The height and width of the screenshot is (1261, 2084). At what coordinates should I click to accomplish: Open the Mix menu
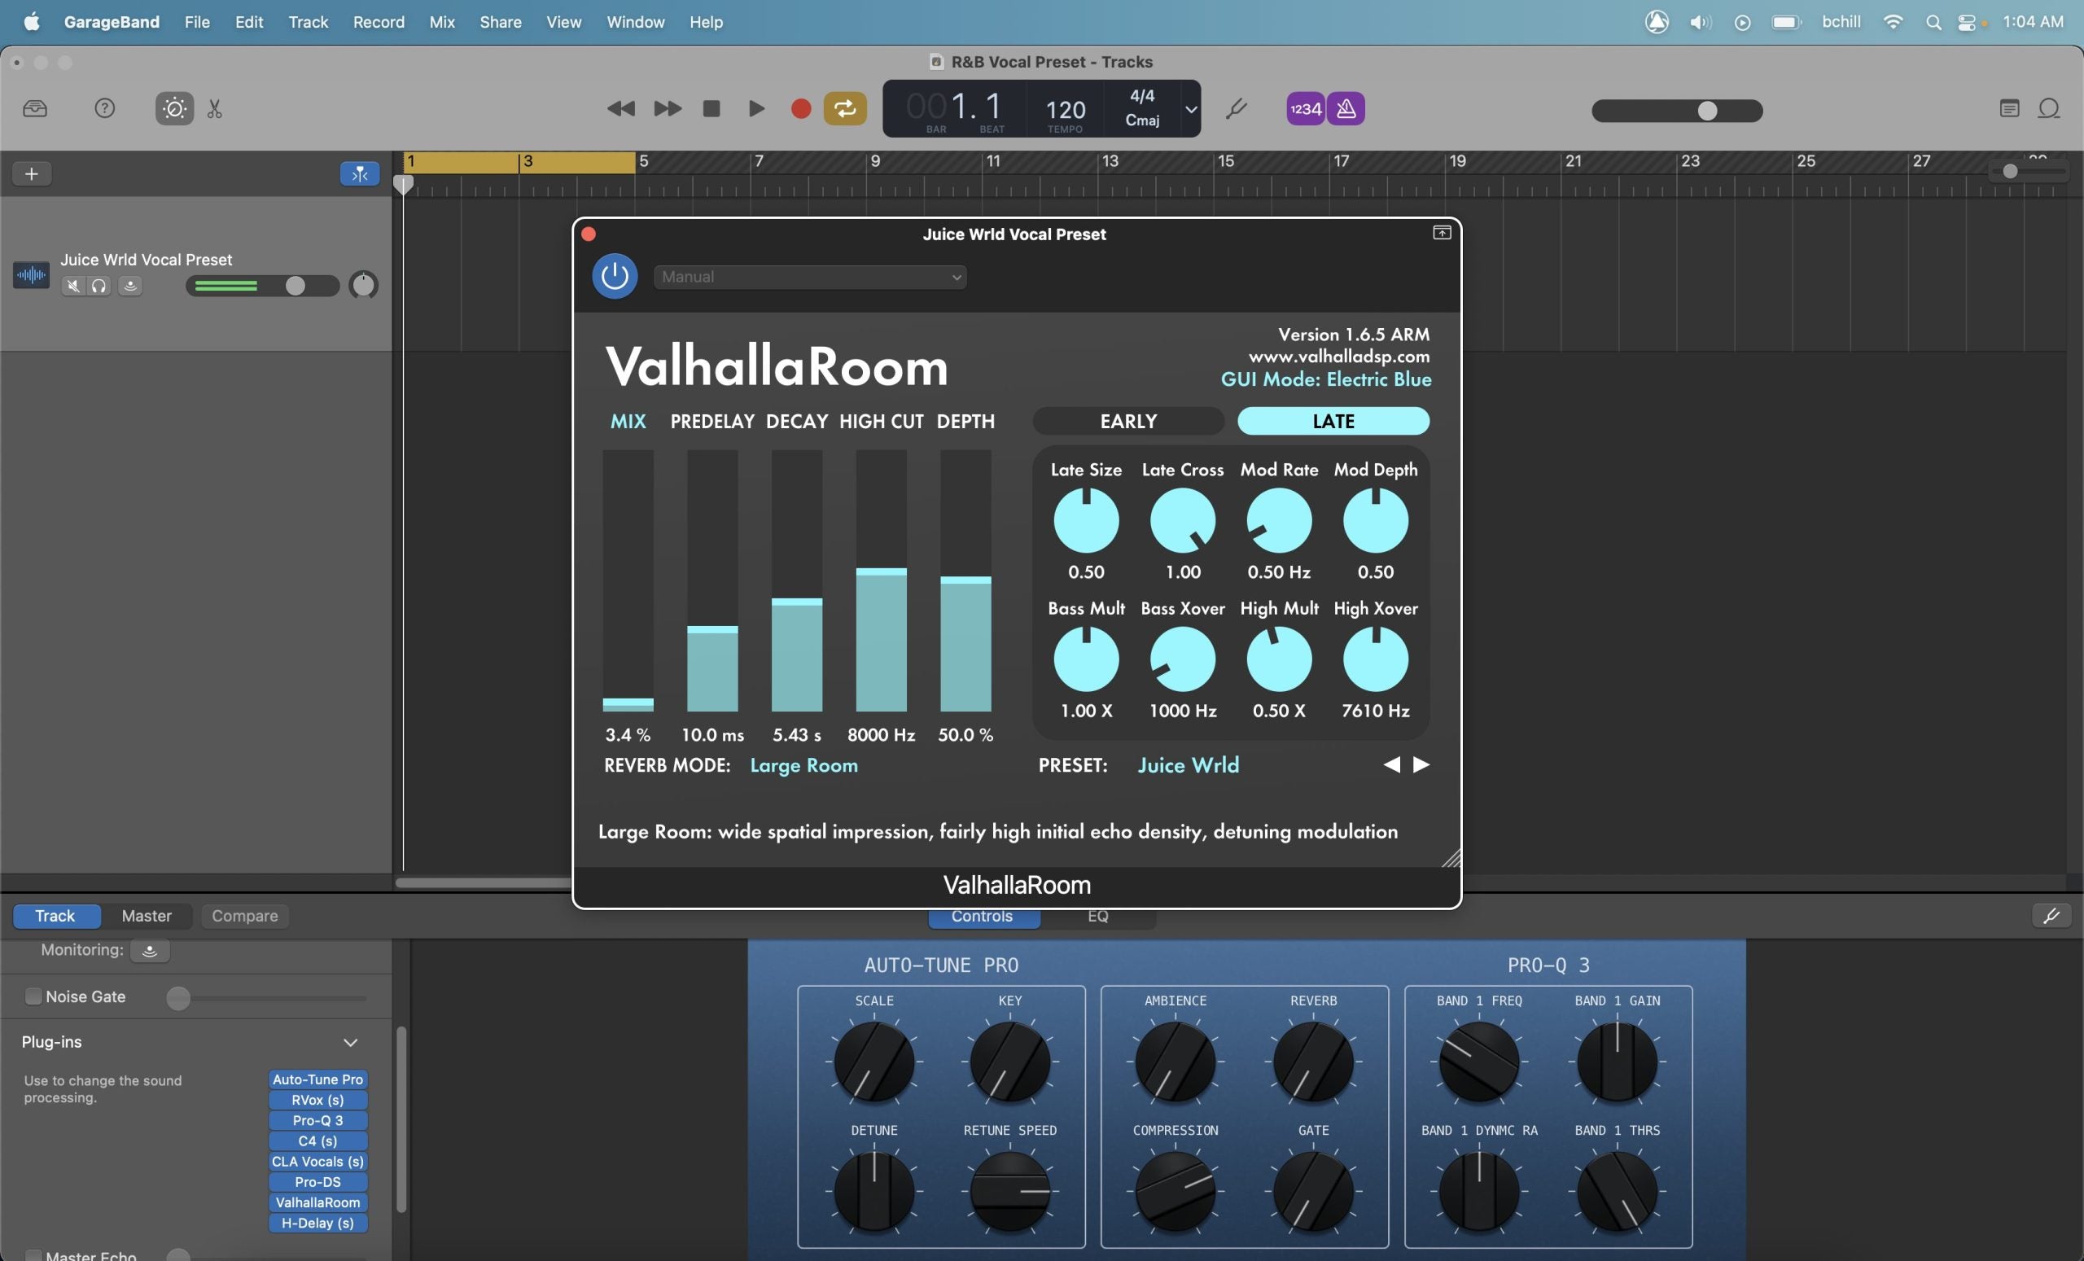click(441, 22)
